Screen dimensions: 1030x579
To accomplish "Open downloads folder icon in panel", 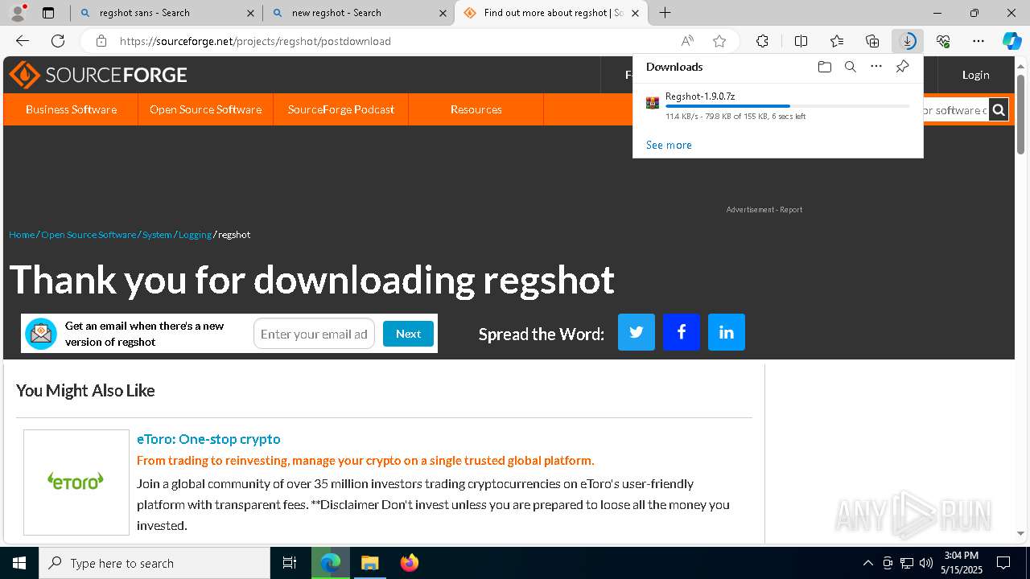I will pos(824,67).
